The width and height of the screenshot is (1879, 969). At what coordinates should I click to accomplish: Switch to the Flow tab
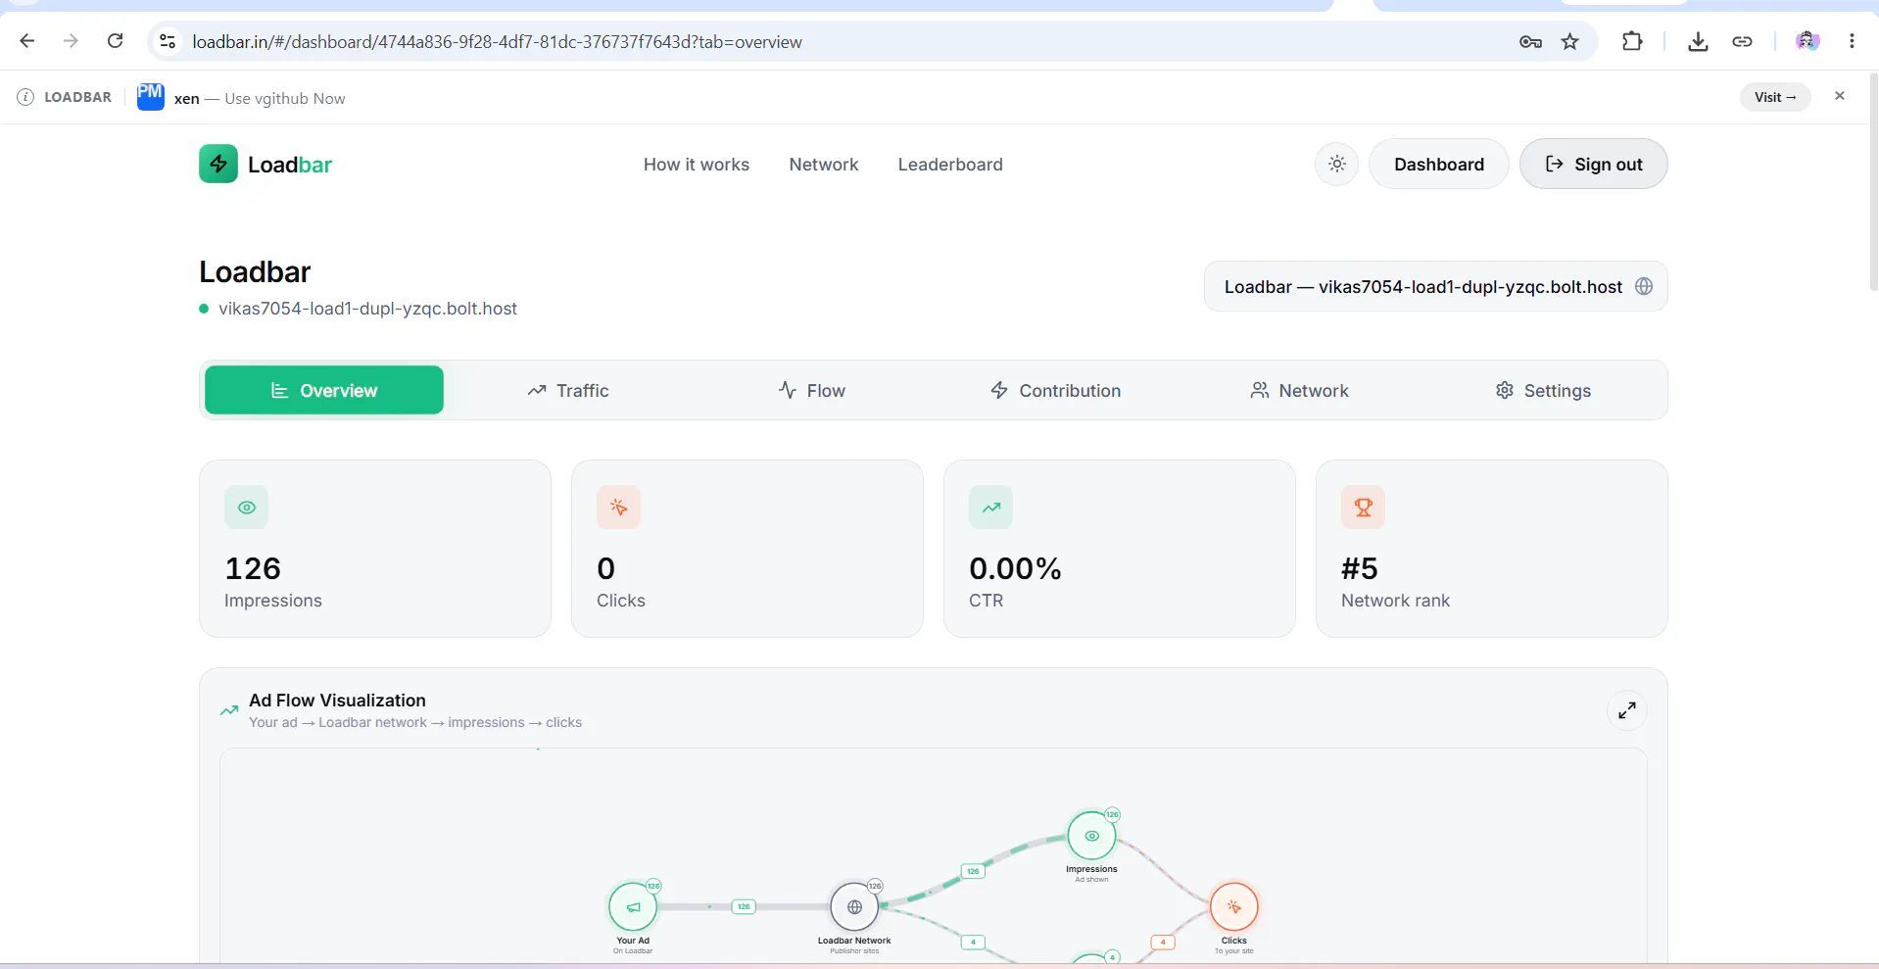tap(812, 390)
